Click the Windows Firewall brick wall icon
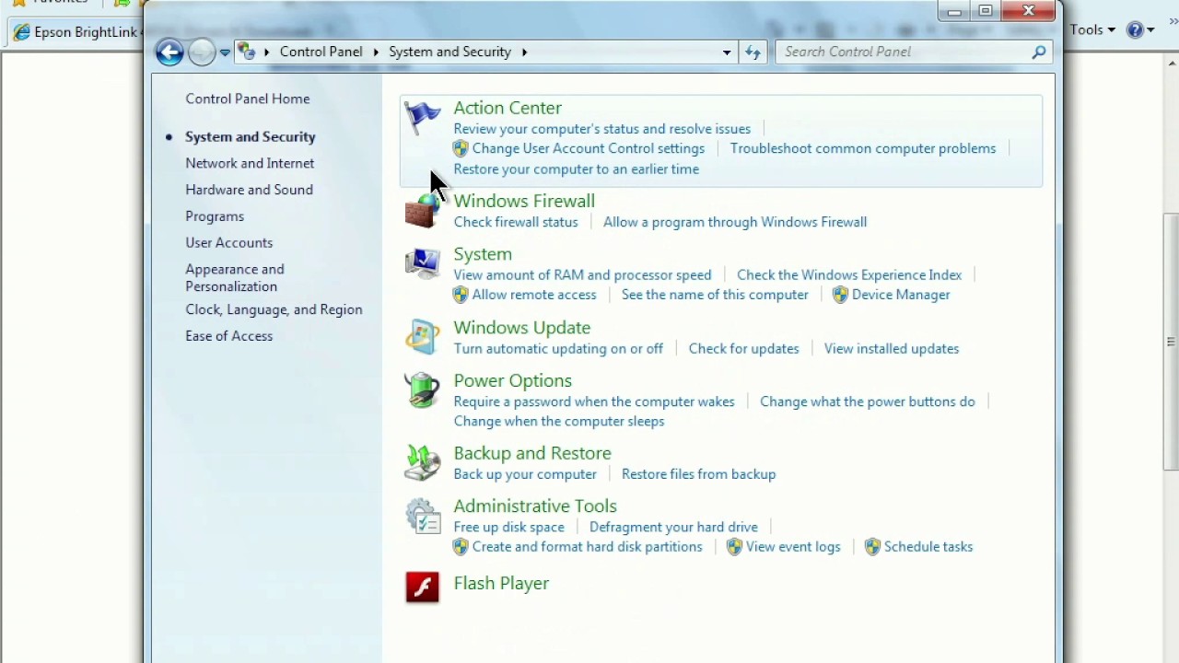The height and width of the screenshot is (663, 1179). click(x=423, y=212)
